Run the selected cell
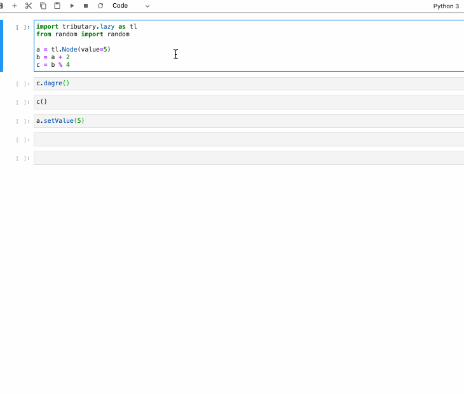The image size is (464, 394). click(72, 6)
